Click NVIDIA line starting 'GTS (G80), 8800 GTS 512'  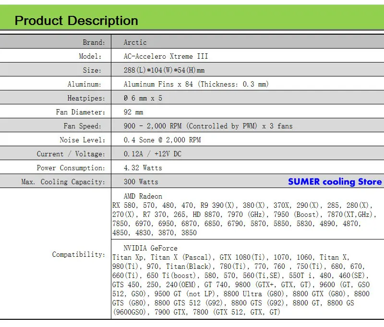(233, 303)
